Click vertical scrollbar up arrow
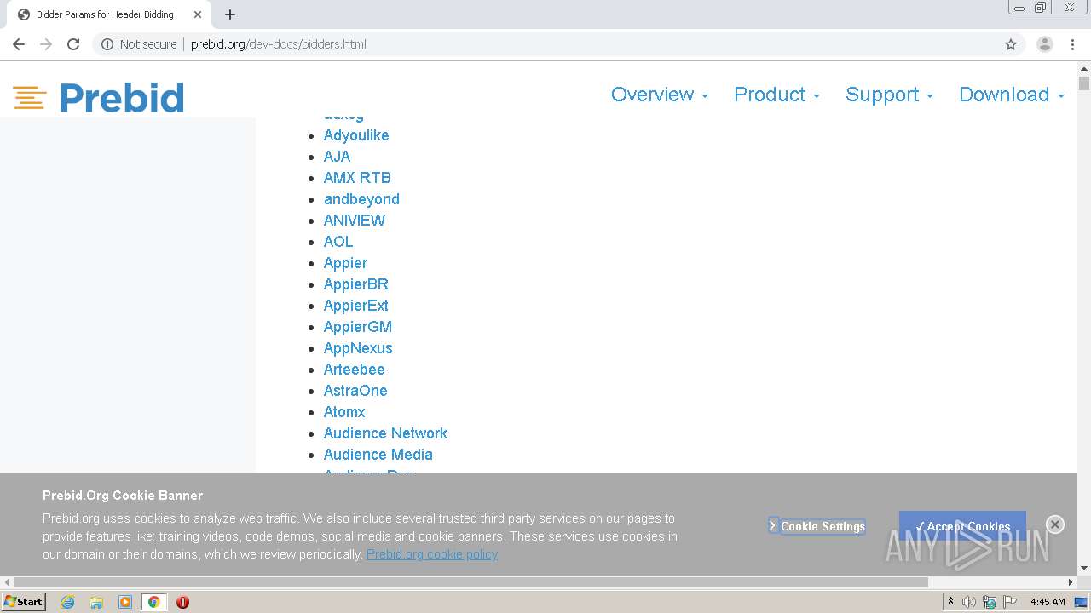Image resolution: width=1091 pixels, height=613 pixels. 1084,68
